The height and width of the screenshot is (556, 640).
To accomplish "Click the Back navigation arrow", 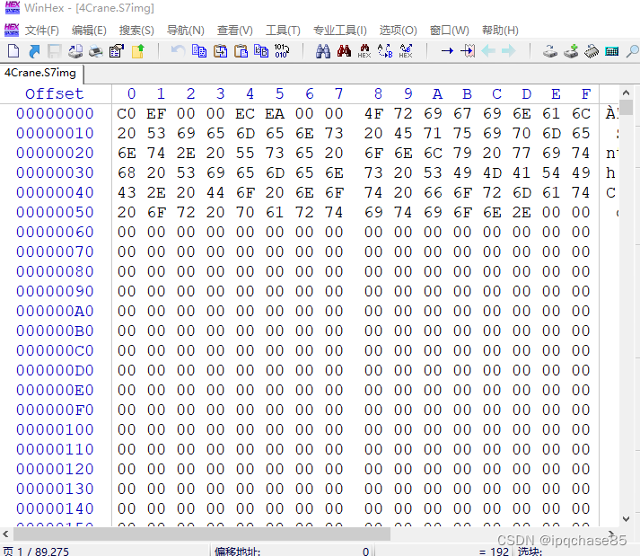I will [x=488, y=51].
